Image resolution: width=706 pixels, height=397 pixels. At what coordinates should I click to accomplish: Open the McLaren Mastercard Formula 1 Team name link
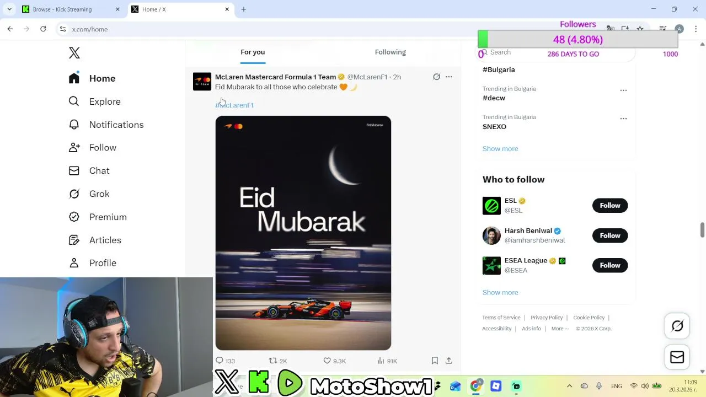[x=275, y=77]
